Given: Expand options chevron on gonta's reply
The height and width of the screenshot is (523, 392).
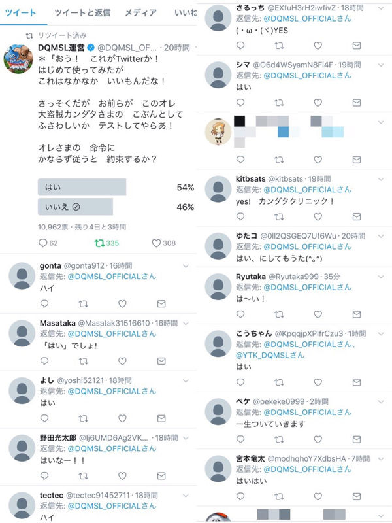Looking at the screenshot, I should (186, 266).
